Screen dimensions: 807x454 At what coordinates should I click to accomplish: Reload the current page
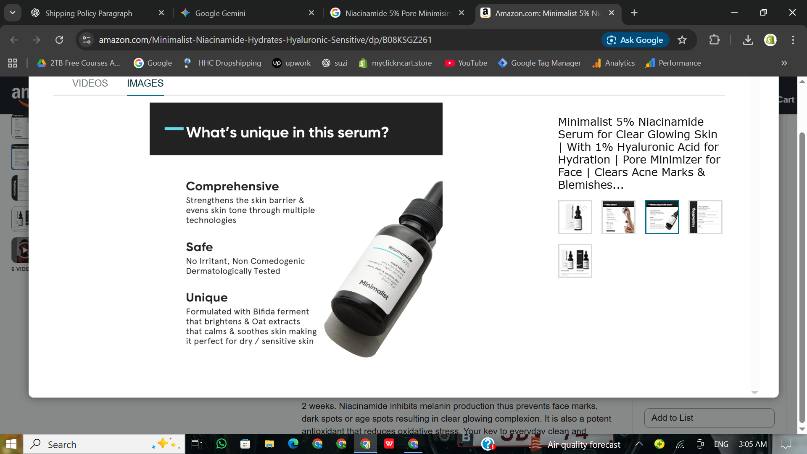(59, 40)
